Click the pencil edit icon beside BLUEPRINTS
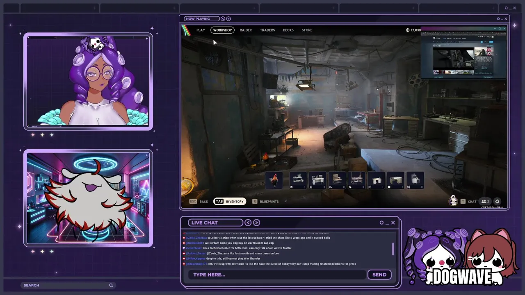Screen dimensions: 525x295 coord(286,201)
